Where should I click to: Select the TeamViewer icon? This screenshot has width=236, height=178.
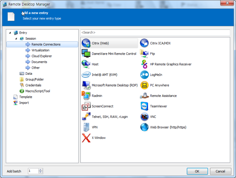tap(144, 106)
